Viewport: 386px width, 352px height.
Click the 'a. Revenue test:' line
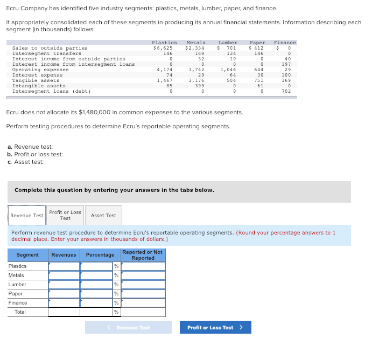(30, 147)
